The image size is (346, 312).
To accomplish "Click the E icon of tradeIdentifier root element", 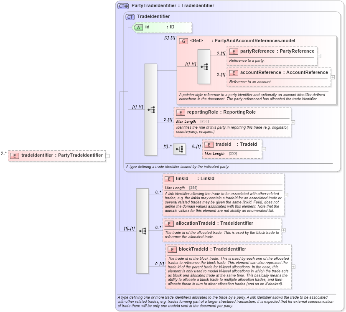I will click(x=14, y=156).
